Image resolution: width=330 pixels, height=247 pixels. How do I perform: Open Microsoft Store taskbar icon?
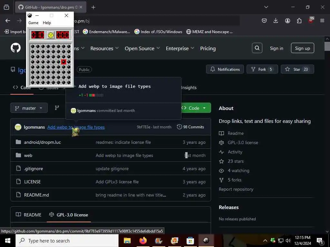[x=190, y=241]
